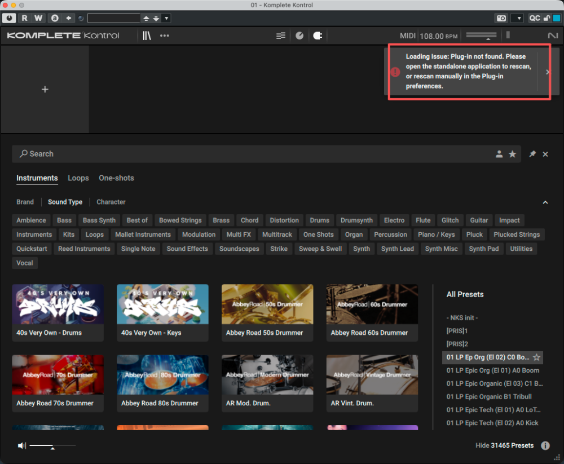Select the Ambience tag
This screenshot has width=564, height=464.
click(x=31, y=220)
